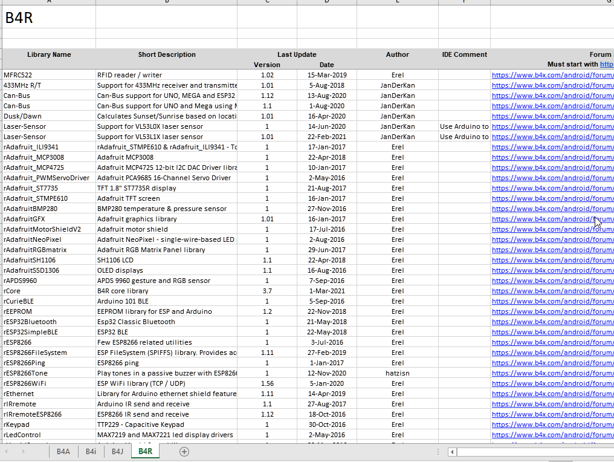Select author cell JanDerKan in 433MHz row

[x=398, y=85]
